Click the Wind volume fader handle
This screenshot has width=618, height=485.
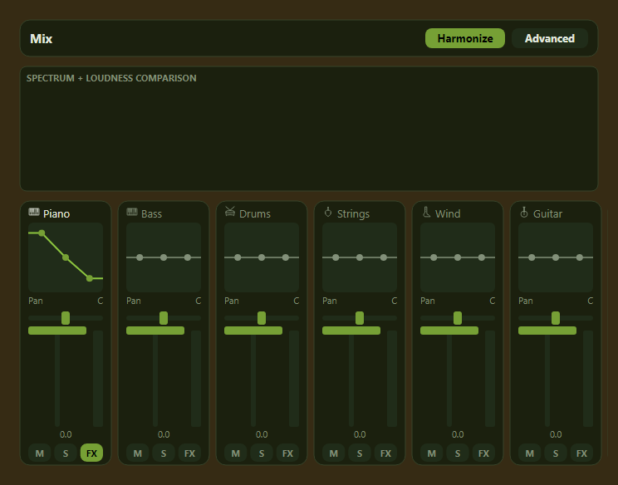(x=449, y=331)
